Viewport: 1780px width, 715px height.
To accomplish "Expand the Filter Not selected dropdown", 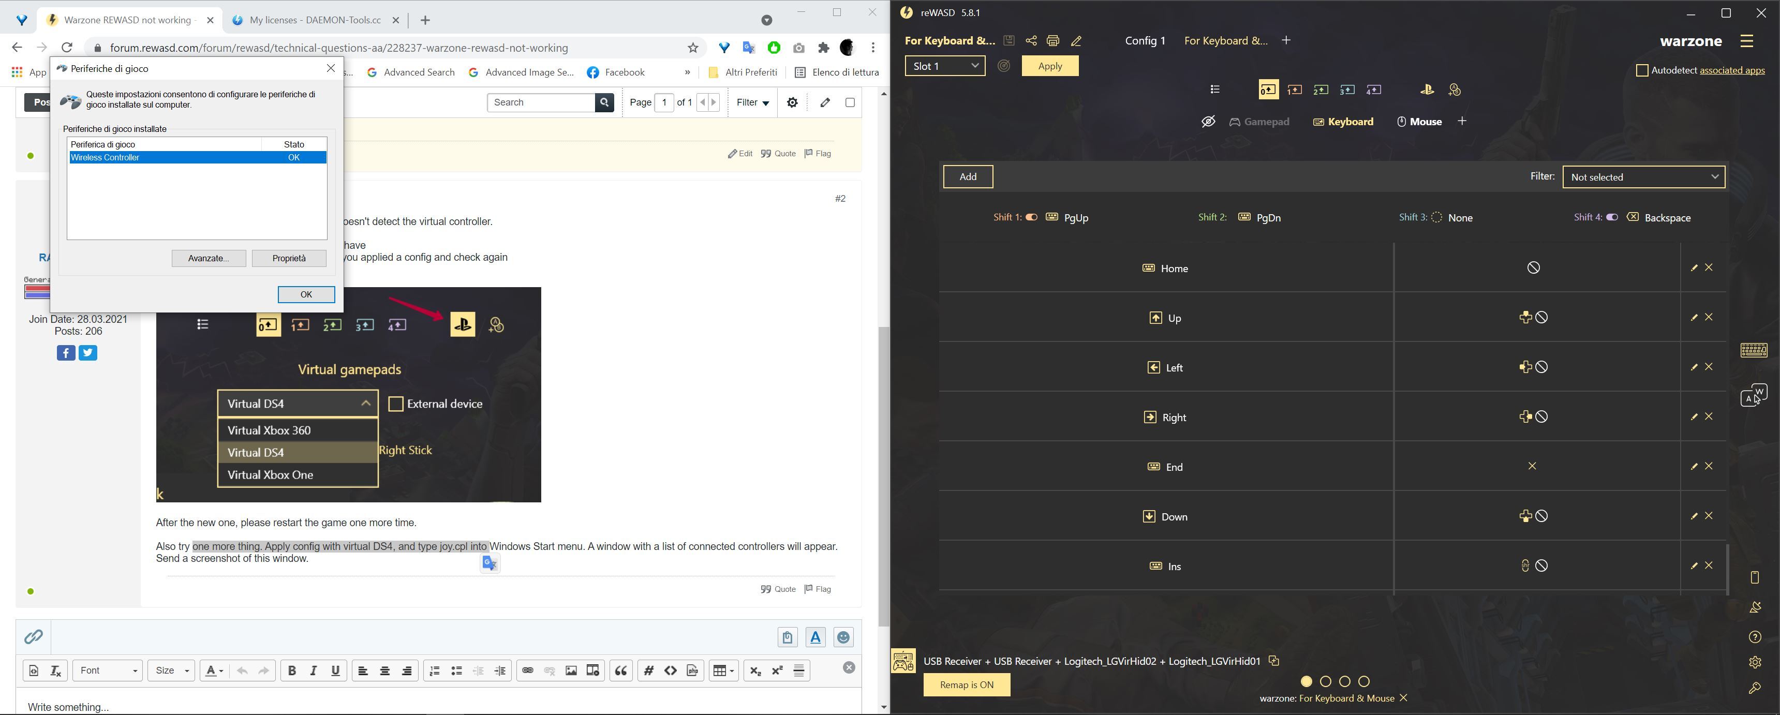I will click(1645, 176).
